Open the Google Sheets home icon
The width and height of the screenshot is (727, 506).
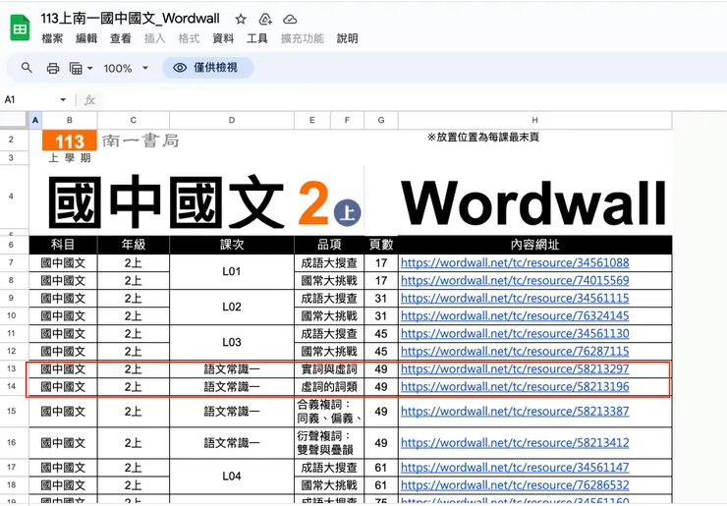pyautogui.click(x=20, y=28)
